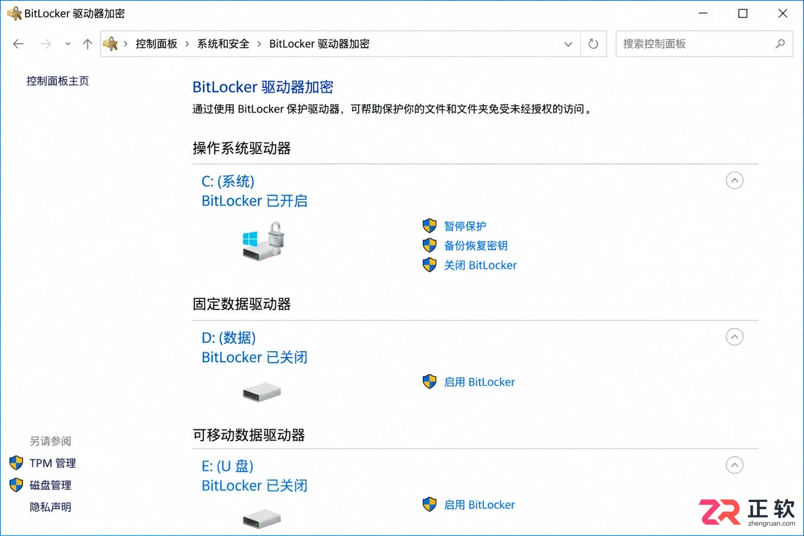Click the BitLocker keys icon in address bar
Viewport: 804px width, 536px height.
[x=111, y=44]
